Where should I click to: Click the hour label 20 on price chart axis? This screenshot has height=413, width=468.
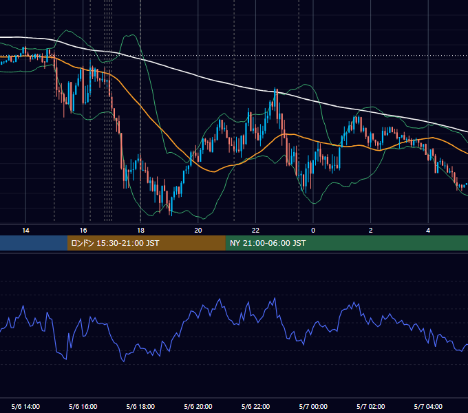[198, 231]
